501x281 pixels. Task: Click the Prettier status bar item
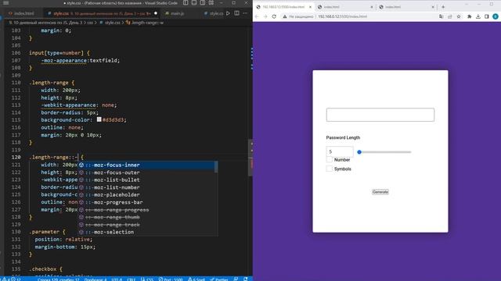pyautogui.click(x=219, y=279)
